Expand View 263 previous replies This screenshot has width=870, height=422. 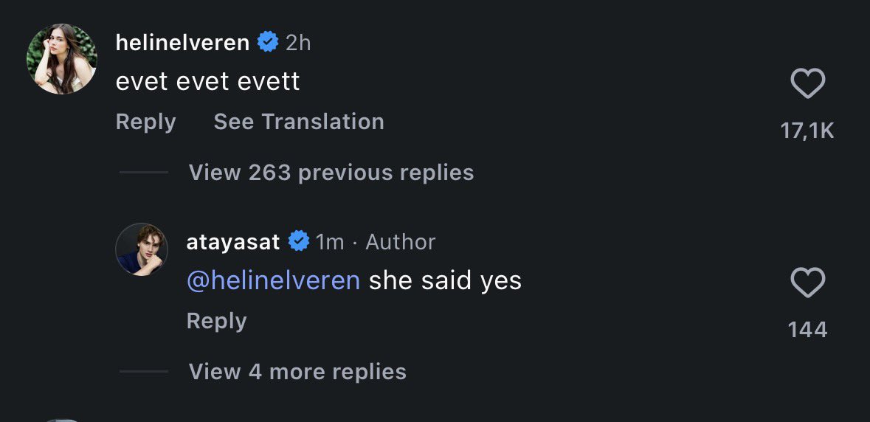coord(331,173)
